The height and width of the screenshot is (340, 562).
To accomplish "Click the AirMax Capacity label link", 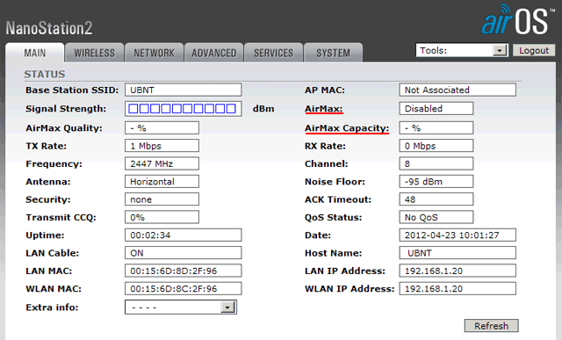I will [x=347, y=128].
